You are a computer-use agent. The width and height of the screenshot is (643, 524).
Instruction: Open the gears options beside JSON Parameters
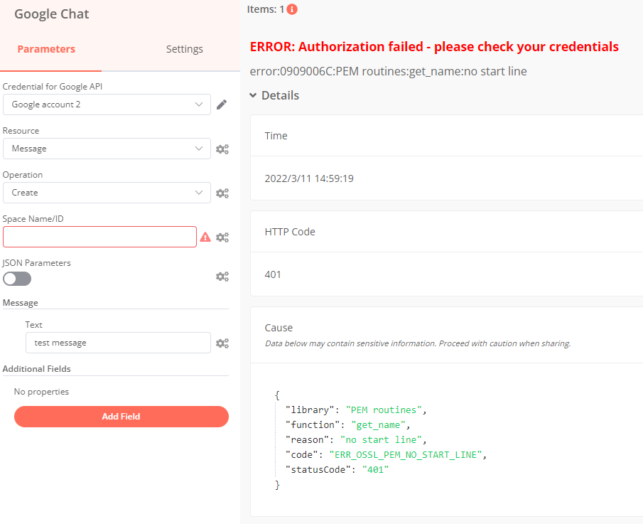(222, 277)
